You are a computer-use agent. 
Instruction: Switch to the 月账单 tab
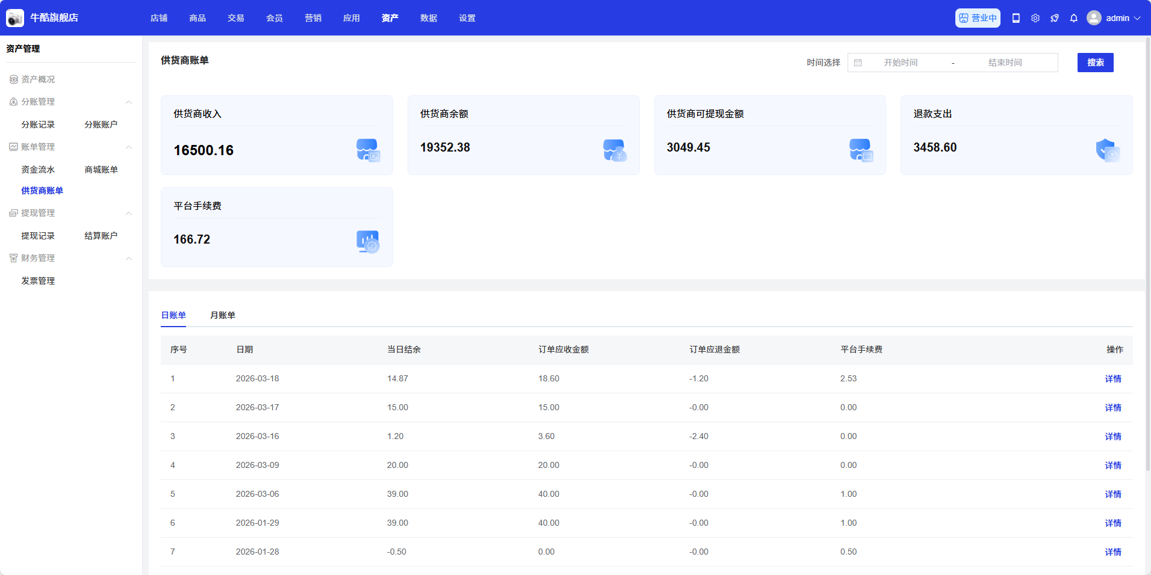point(223,315)
